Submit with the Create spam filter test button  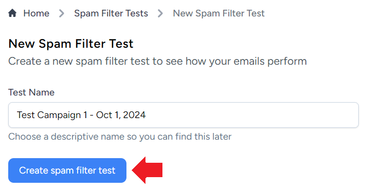click(67, 170)
